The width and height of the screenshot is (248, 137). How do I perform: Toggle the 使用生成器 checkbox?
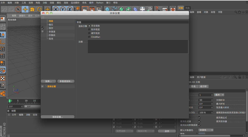199,121
